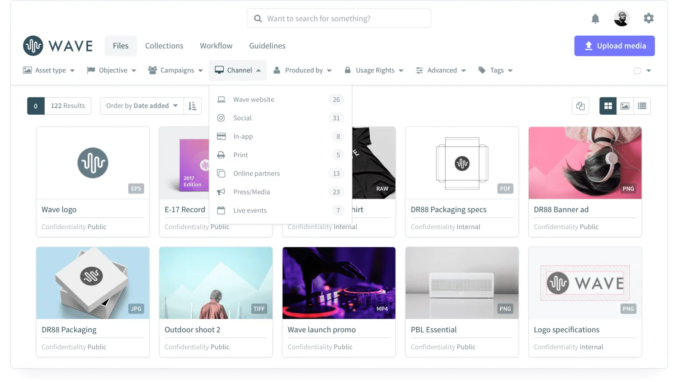Click the notifications bell icon
Viewport: 678px width, 382px height.
[x=595, y=19]
